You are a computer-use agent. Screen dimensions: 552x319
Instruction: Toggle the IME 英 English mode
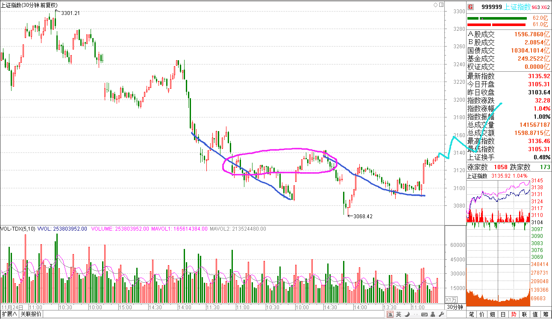(x=399, y=315)
